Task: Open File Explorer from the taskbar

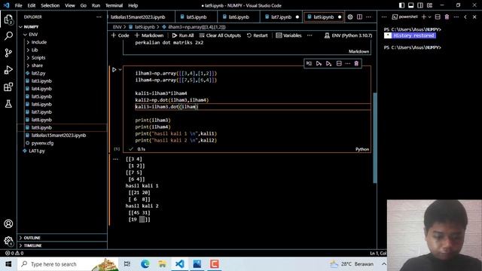Action: [x=163, y=264]
